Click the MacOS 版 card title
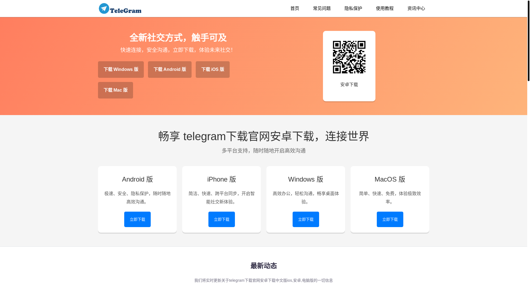530x298 pixels. 390,179
